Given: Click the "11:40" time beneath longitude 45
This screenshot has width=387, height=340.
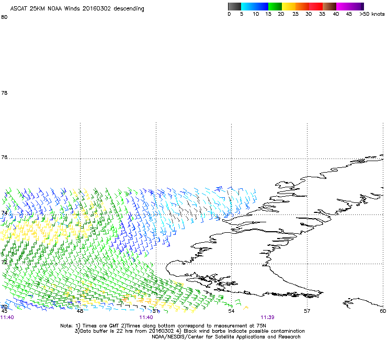Looking at the screenshot, I should pos(7,318).
